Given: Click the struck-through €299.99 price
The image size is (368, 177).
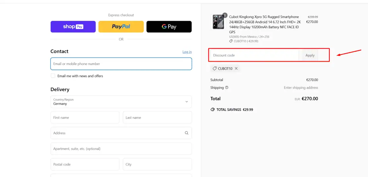Looking at the screenshot, I should point(313,17).
